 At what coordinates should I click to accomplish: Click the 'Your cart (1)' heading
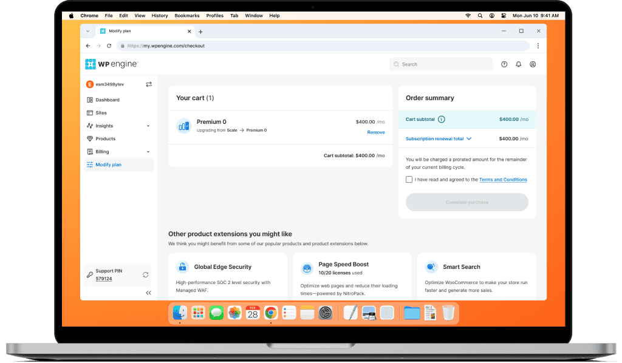(195, 98)
